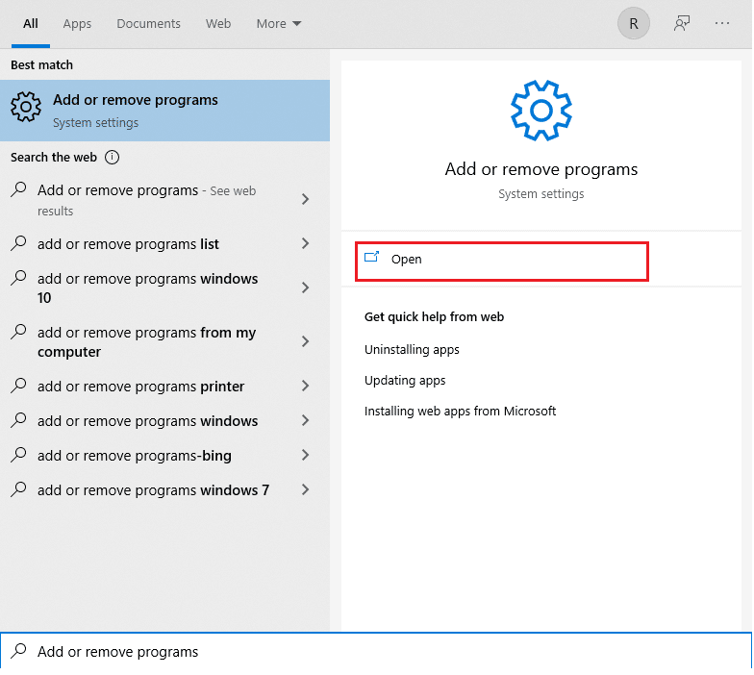Select 'add or remove programs from my computer'
This screenshot has width=754, height=675.
(x=146, y=342)
